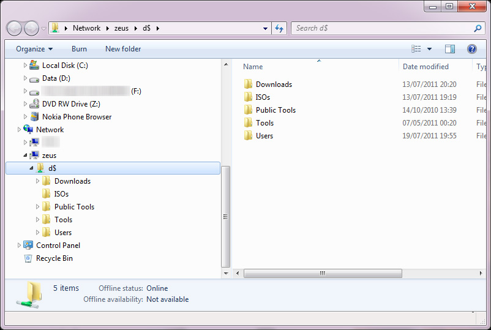The width and height of the screenshot is (491, 330).
Task: Expand the Network tree node
Action: (19, 129)
